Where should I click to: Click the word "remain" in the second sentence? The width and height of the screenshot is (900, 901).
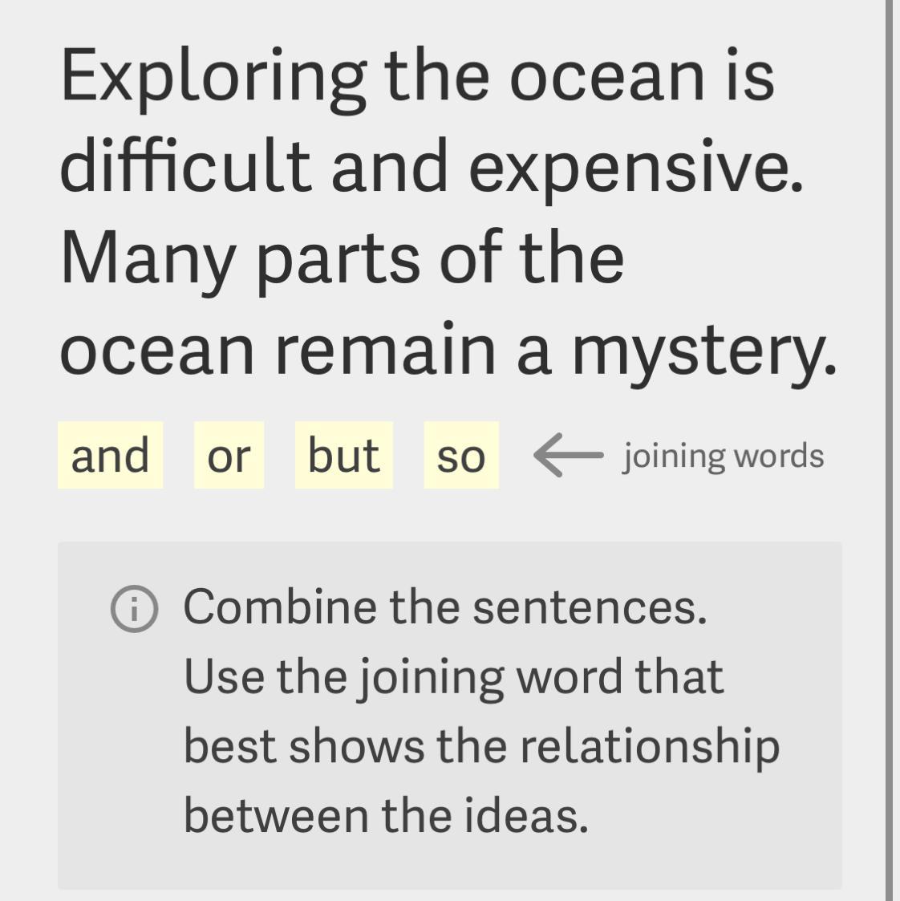(385, 349)
